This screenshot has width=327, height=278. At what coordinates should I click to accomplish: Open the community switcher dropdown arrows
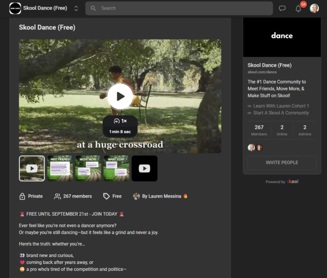pyautogui.click(x=76, y=8)
